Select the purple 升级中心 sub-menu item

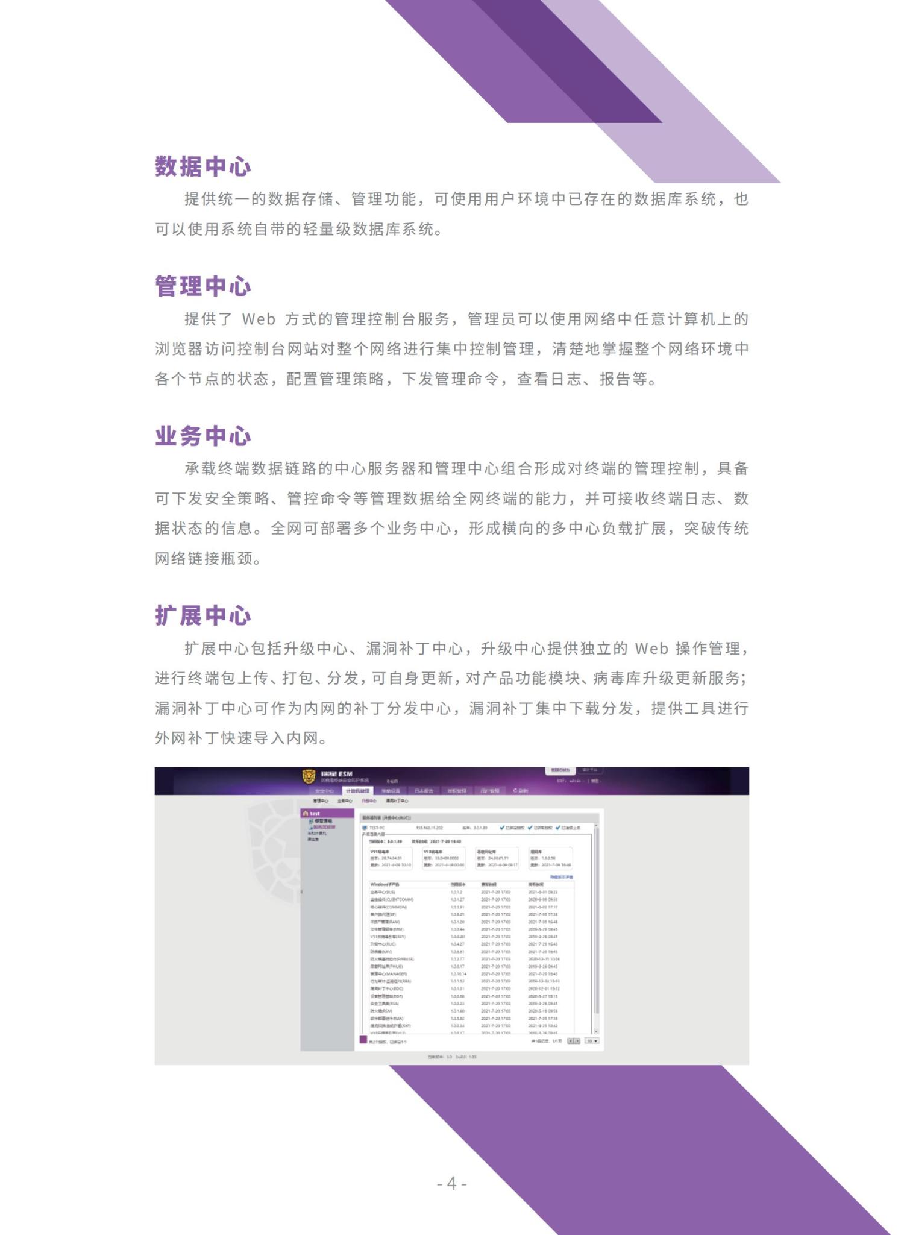(x=369, y=801)
